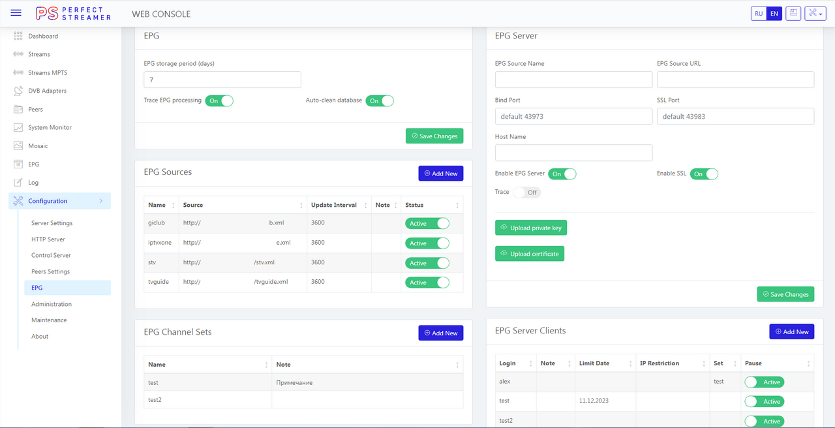Viewport: 835px width, 428px height.
Task: Click the SSL Port field
Action: pos(735,116)
